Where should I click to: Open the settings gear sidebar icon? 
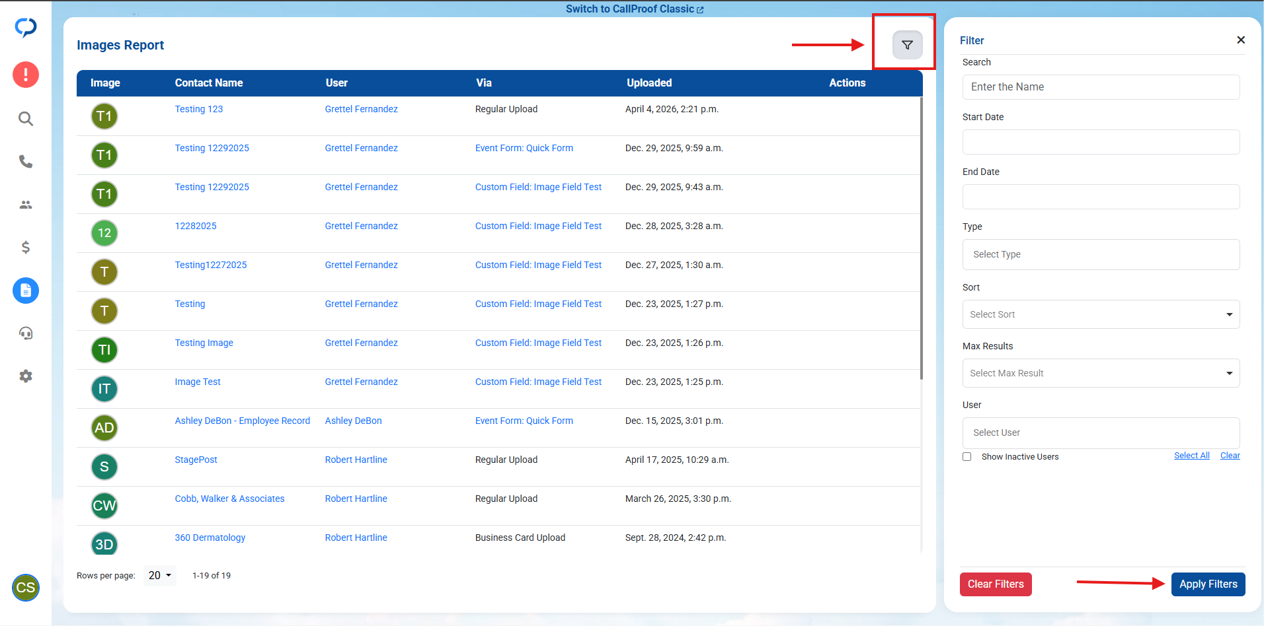[x=26, y=376]
